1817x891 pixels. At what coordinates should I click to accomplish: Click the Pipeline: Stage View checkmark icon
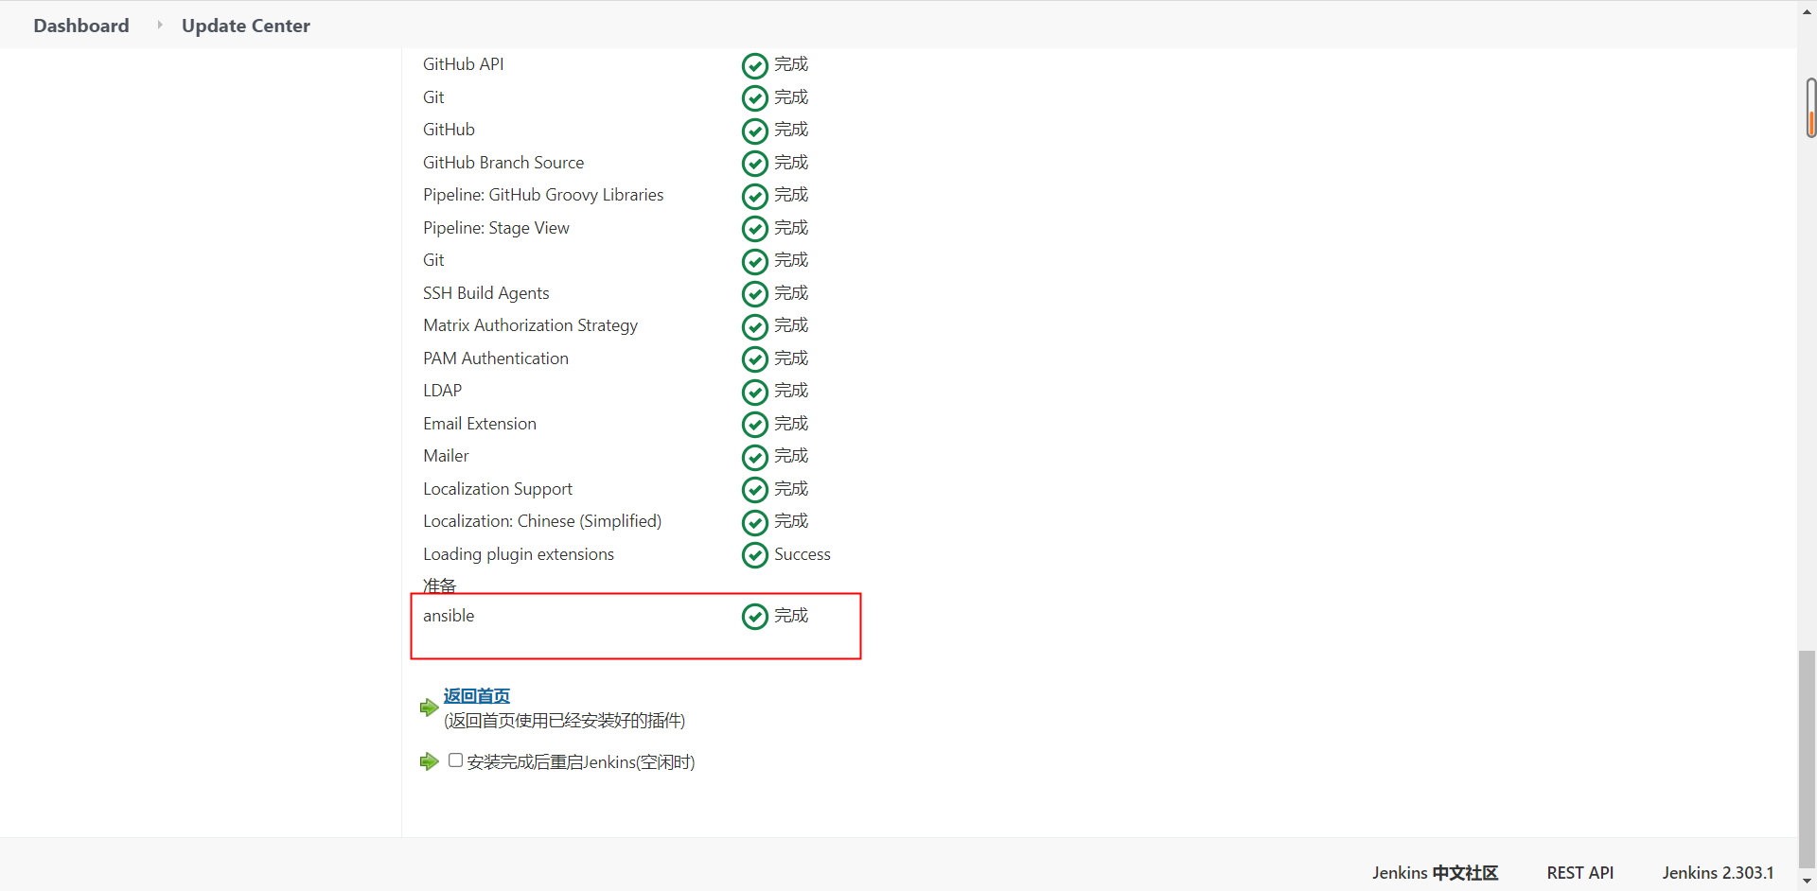point(754,229)
